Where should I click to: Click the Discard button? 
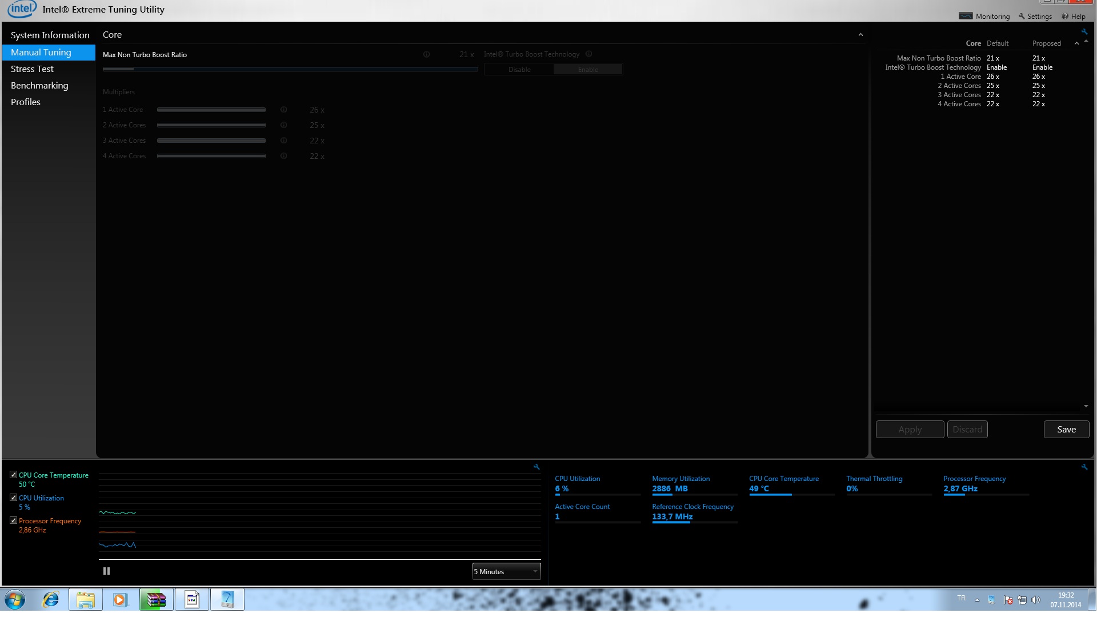pos(967,430)
